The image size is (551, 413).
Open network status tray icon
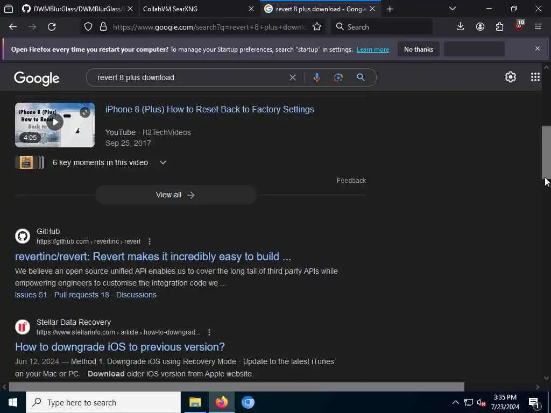click(x=469, y=402)
